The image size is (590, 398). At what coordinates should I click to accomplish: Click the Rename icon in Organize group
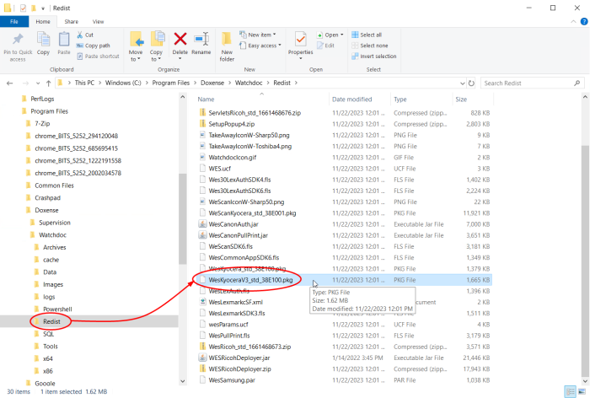(201, 39)
